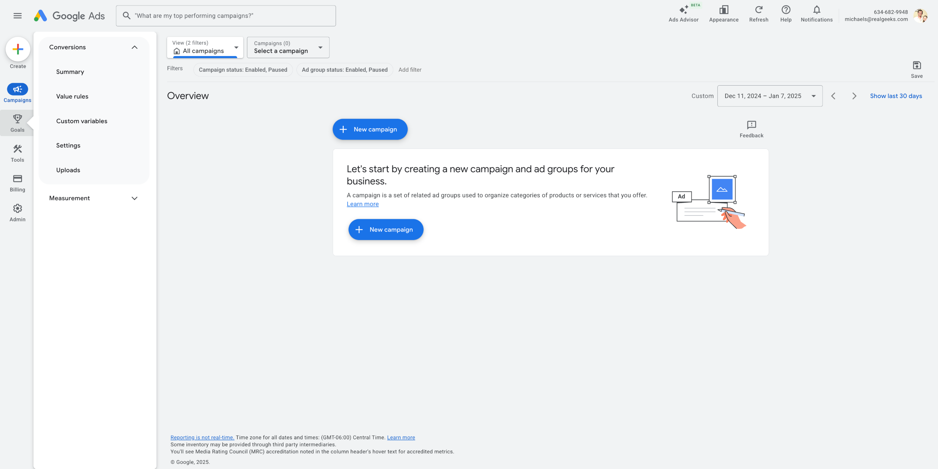This screenshot has height=469, width=938.
Task: Click the Appearance icon in header
Action: [724, 10]
